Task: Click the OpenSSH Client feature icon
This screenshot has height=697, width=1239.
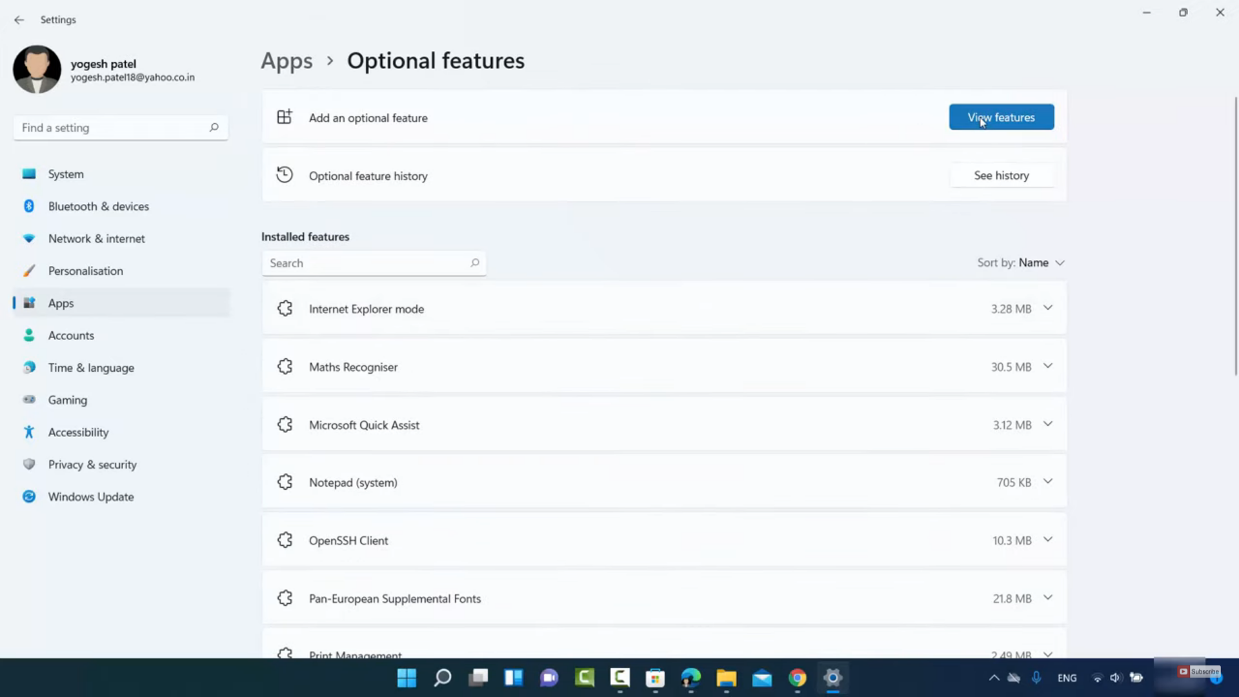Action: (285, 540)
